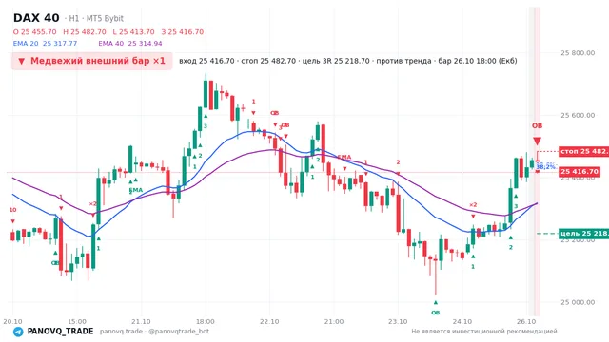The width and height of the screenshot is (609, 342).
Task: Click the red 'EMA' marker near 21:00
Action: click(344, 157)
